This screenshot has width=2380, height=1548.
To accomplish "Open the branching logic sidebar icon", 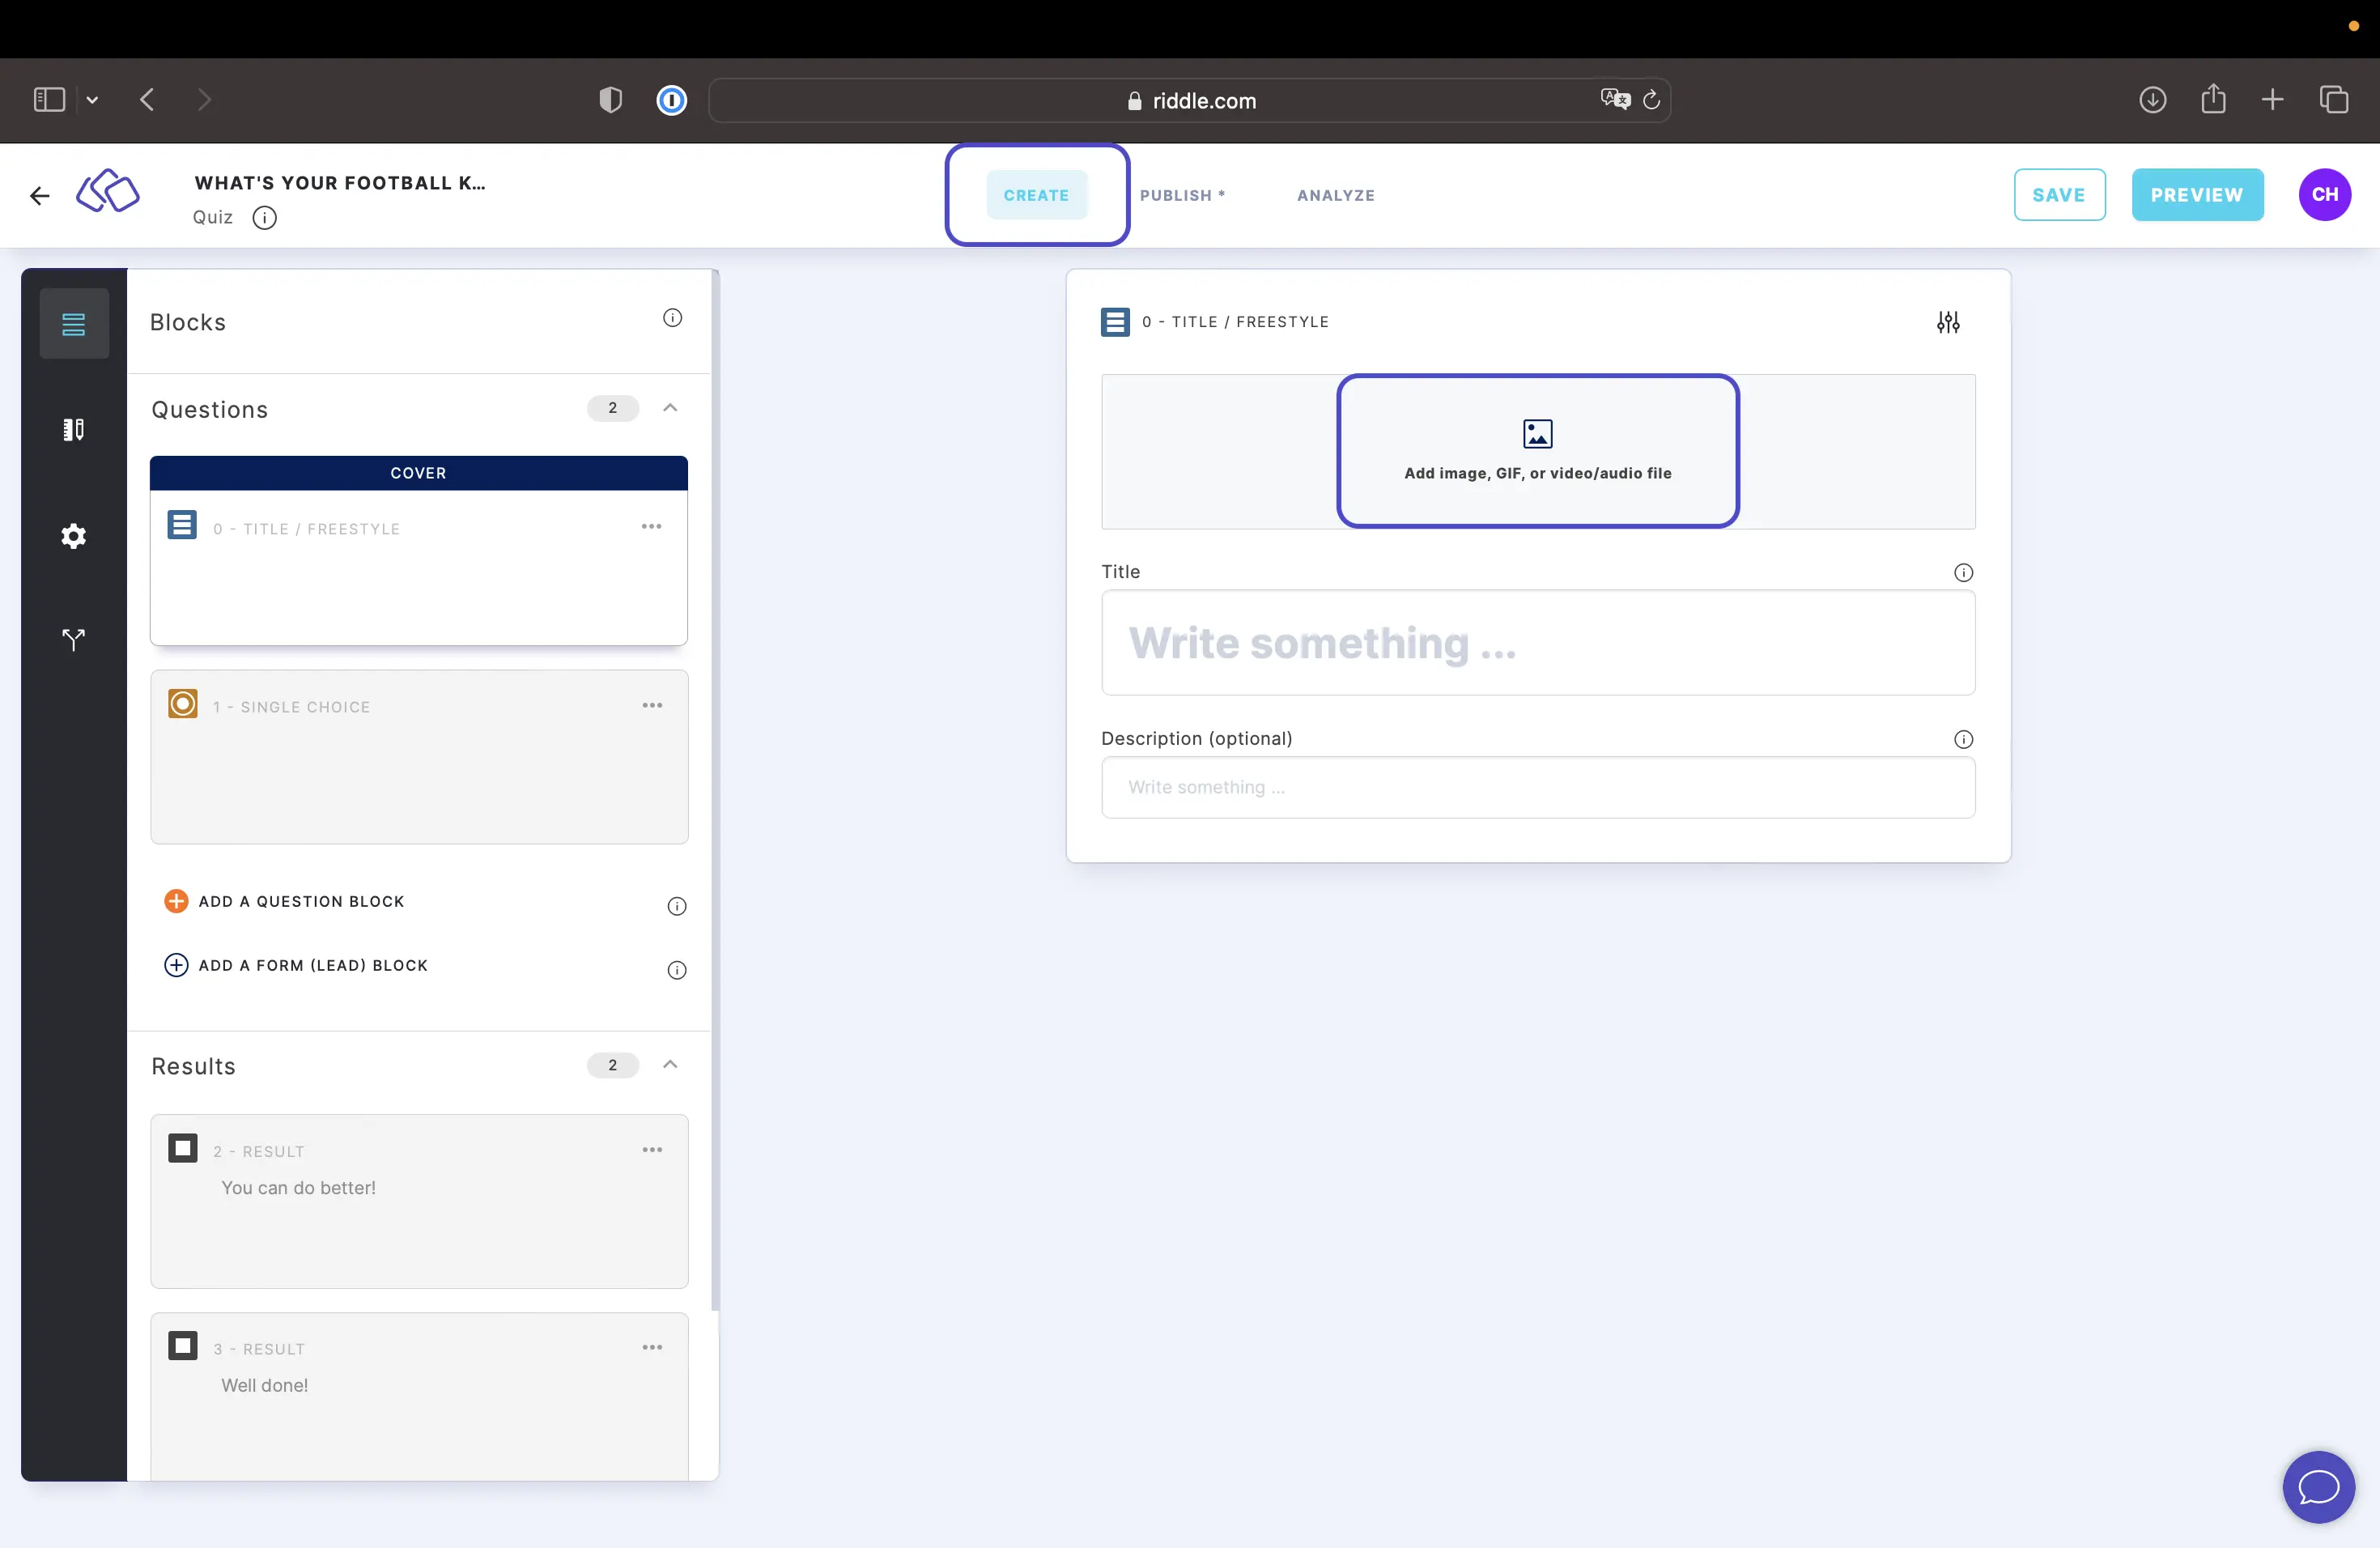I will [74, 640].
